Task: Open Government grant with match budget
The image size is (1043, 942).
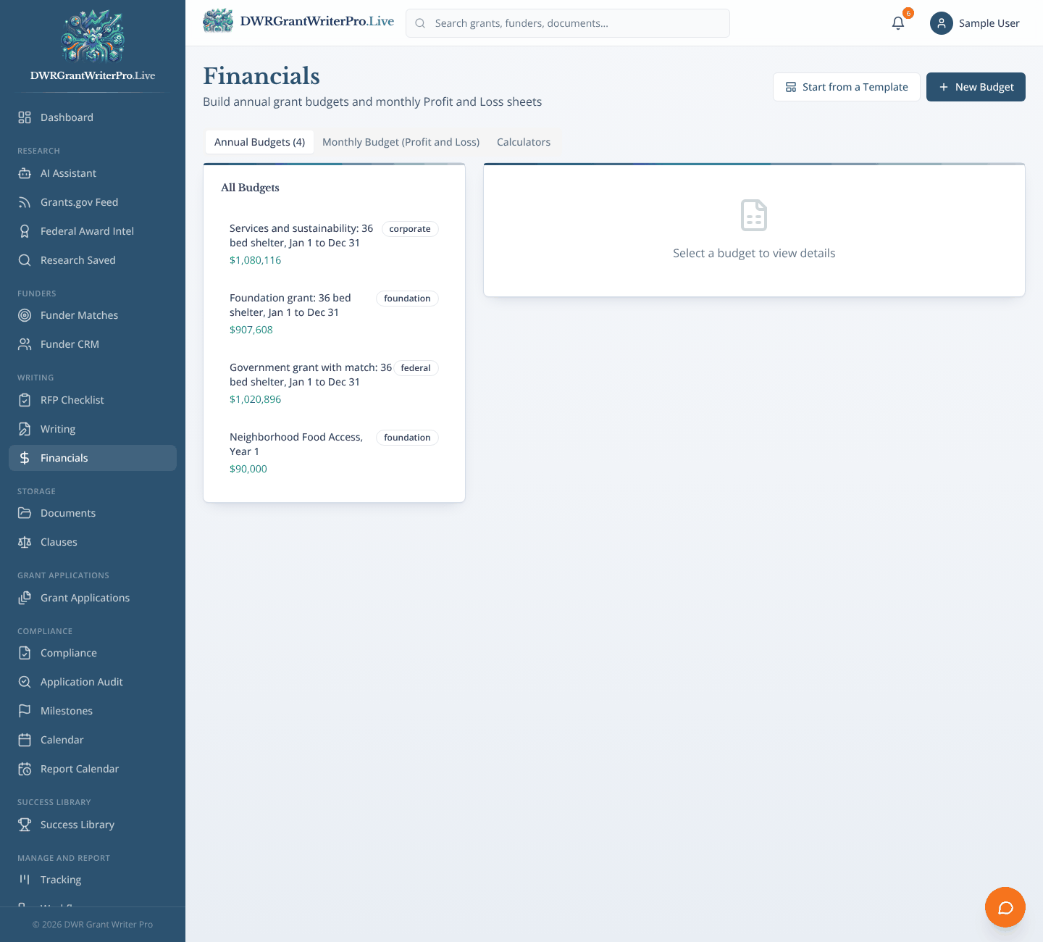Action: point(334,383)
